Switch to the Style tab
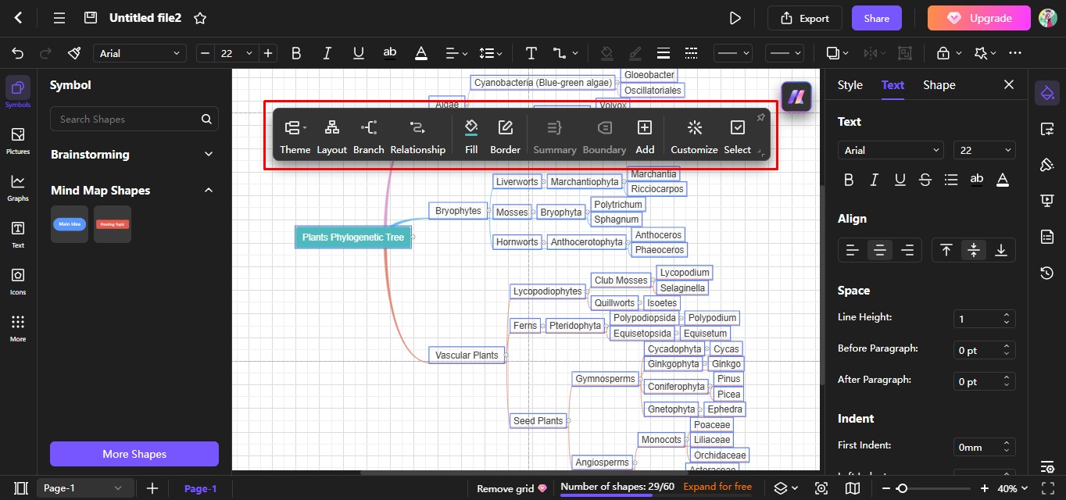The width and height of the screenshot is (1066, 500). coord(850,85)
